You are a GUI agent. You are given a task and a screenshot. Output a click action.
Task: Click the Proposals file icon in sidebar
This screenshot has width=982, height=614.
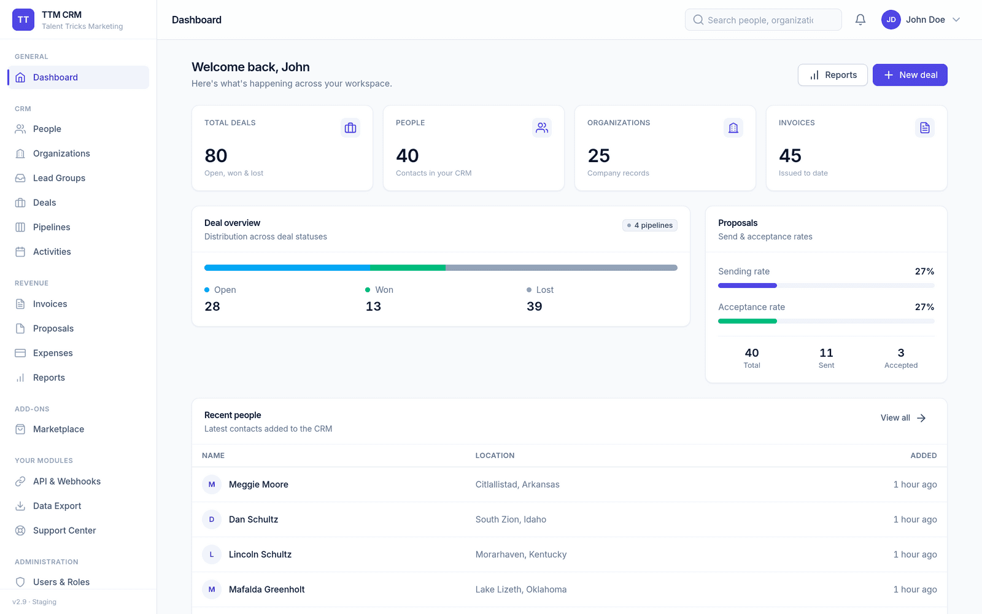(20, 328)
